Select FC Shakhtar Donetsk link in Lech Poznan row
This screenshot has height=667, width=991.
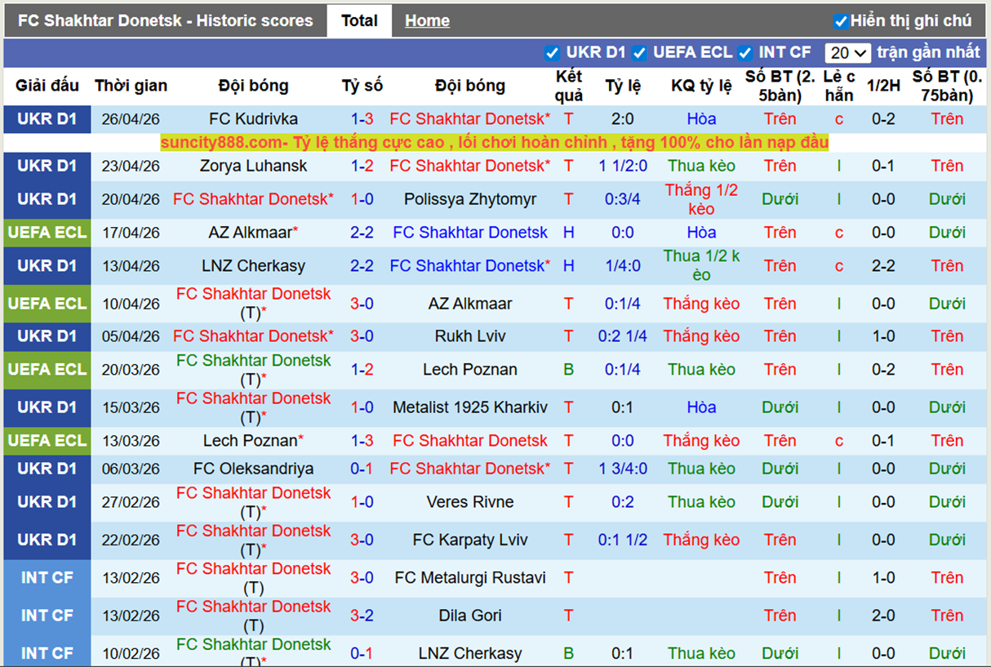[469, 440]
